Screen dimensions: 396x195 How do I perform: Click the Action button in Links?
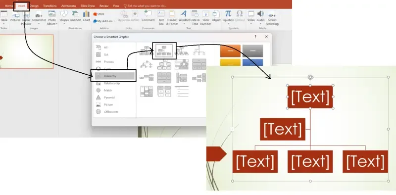(x=135, y=16)
